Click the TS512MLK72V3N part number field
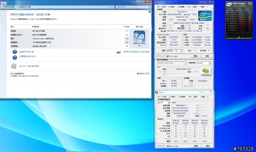Screen dimensions: 256x152 180,113
